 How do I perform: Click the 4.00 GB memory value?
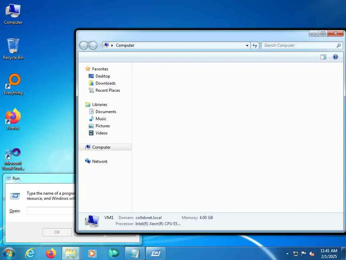click(x=206, y=218)
